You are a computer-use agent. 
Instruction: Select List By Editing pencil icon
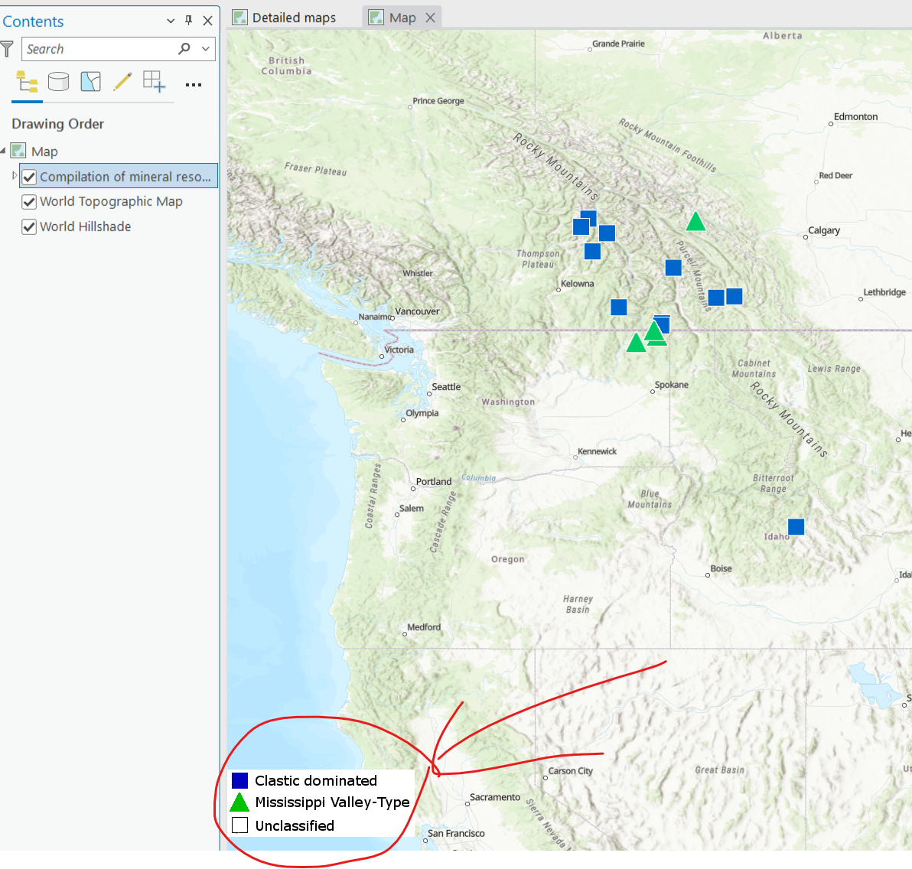(x=122, y=82)
